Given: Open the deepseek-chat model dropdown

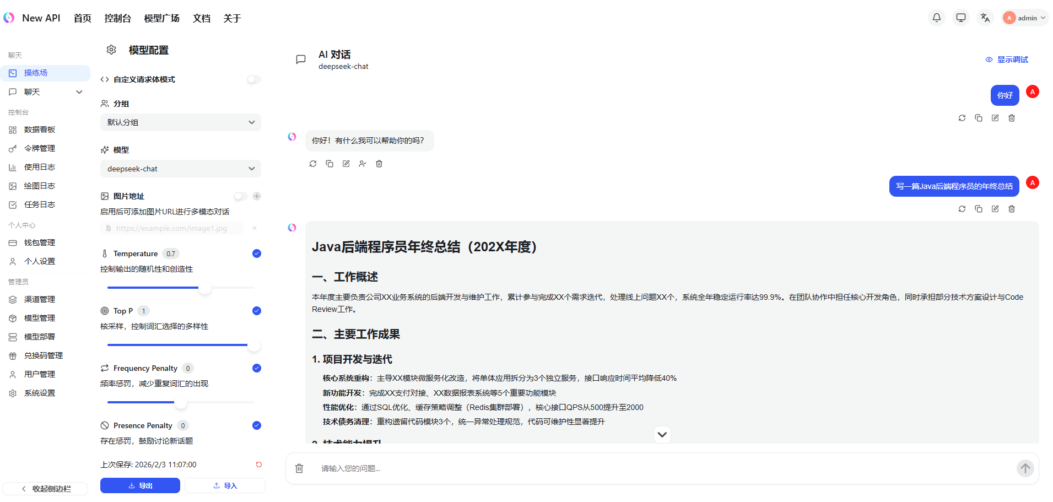Looking at the screenshot, I should coord(180,169).
